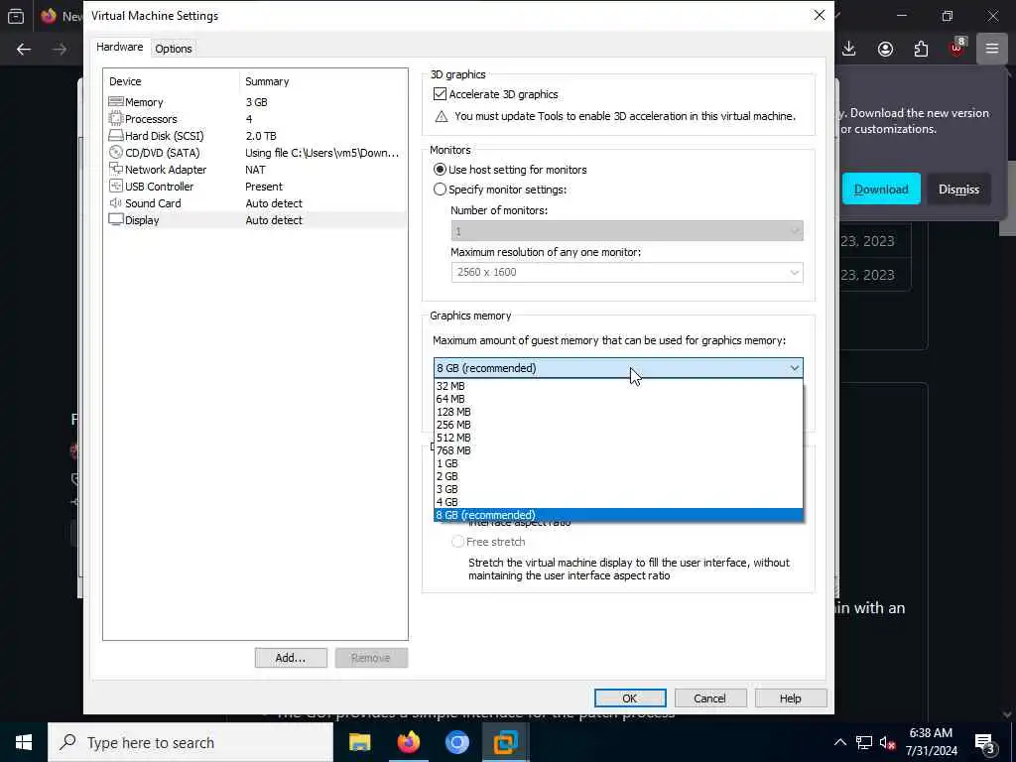Click Add... device button
The height and width of the screenshot is (762, 1016).
291,658
